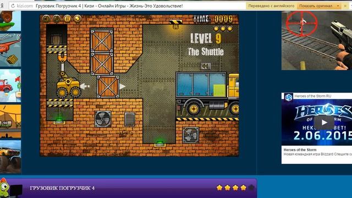Image resolution: width=352 pixels, height=198 pixels.
Task: Click the rewind double-arrow sign in game
Action: click(x=206, y=66)
